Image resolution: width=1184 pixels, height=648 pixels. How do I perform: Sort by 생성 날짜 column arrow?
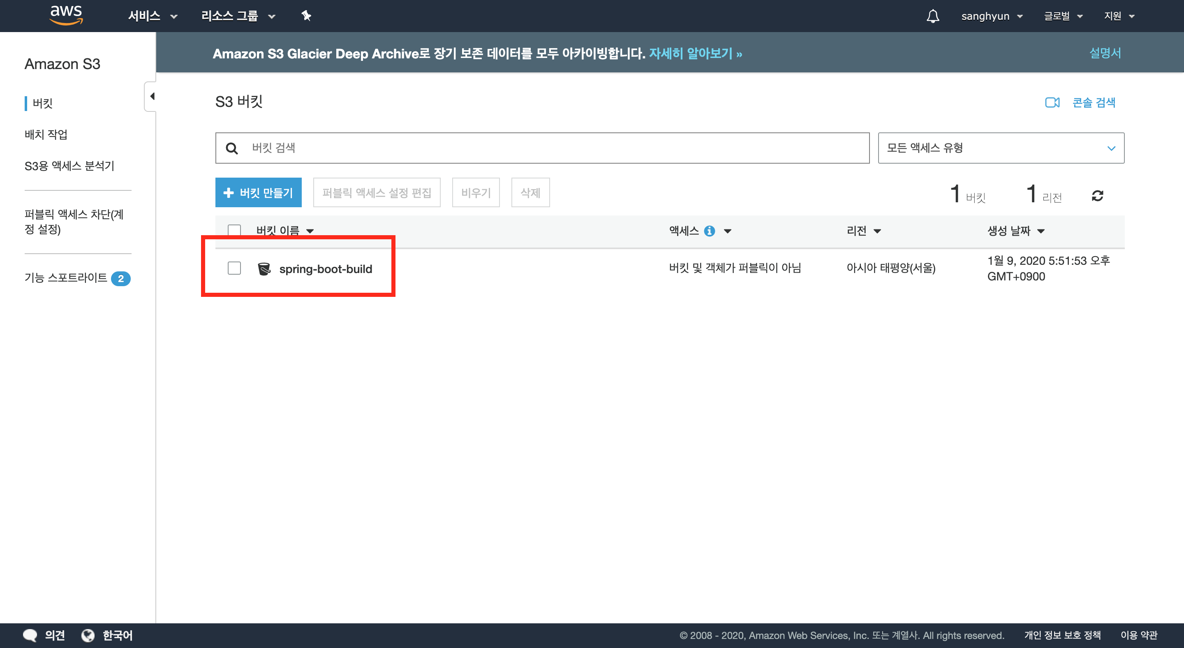(1041, 231)
